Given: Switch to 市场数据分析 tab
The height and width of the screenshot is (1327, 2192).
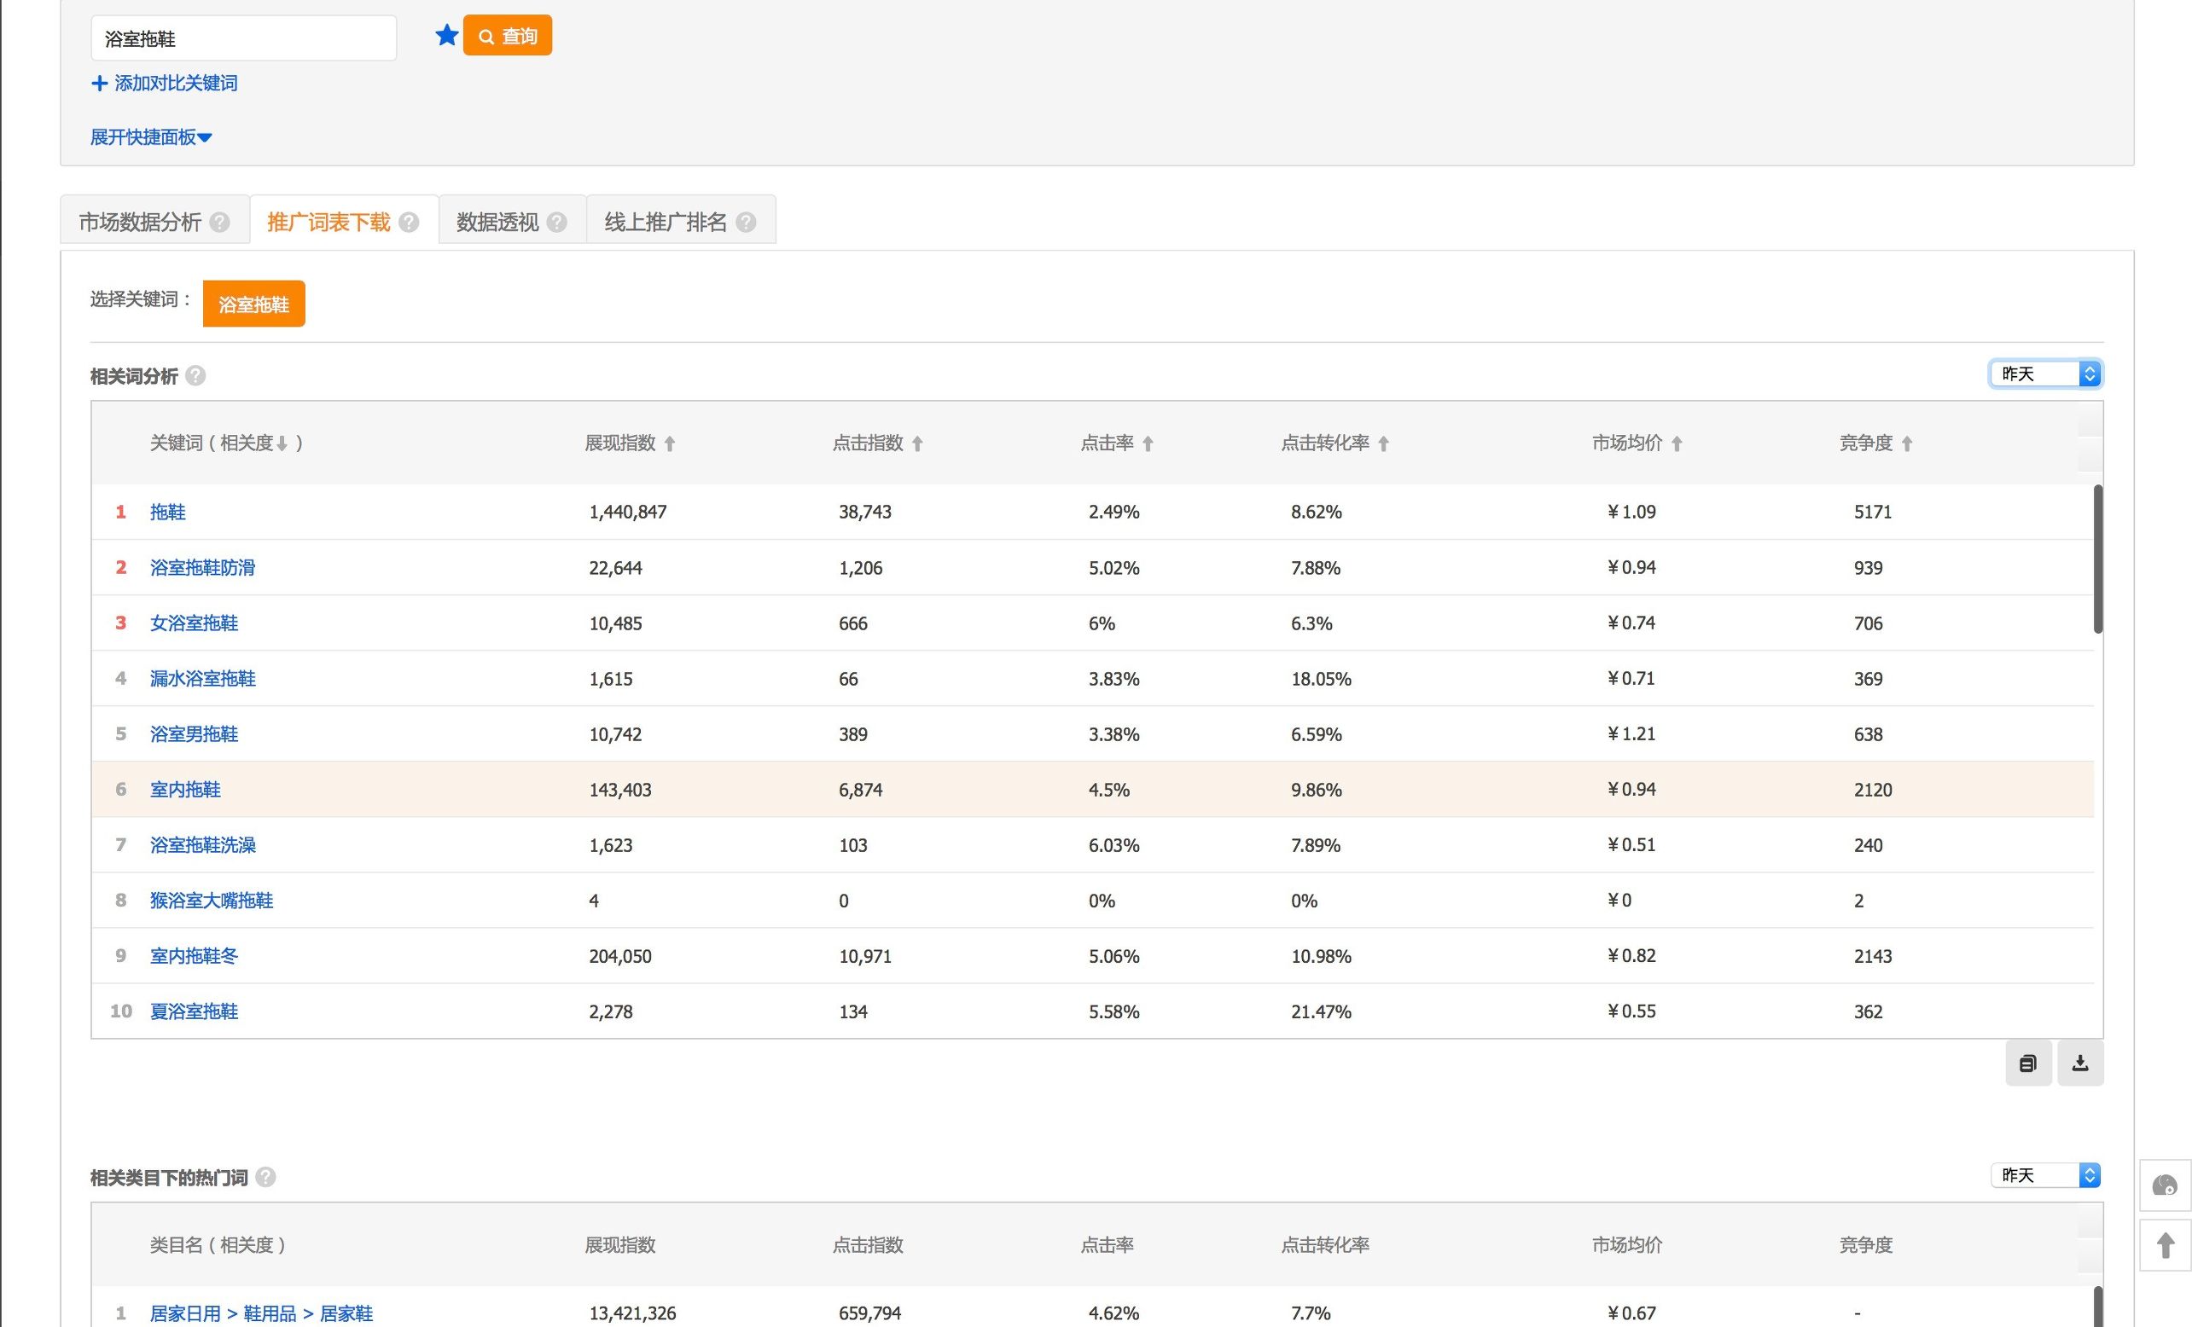Looking at the screenshot, I should point(141,222).
